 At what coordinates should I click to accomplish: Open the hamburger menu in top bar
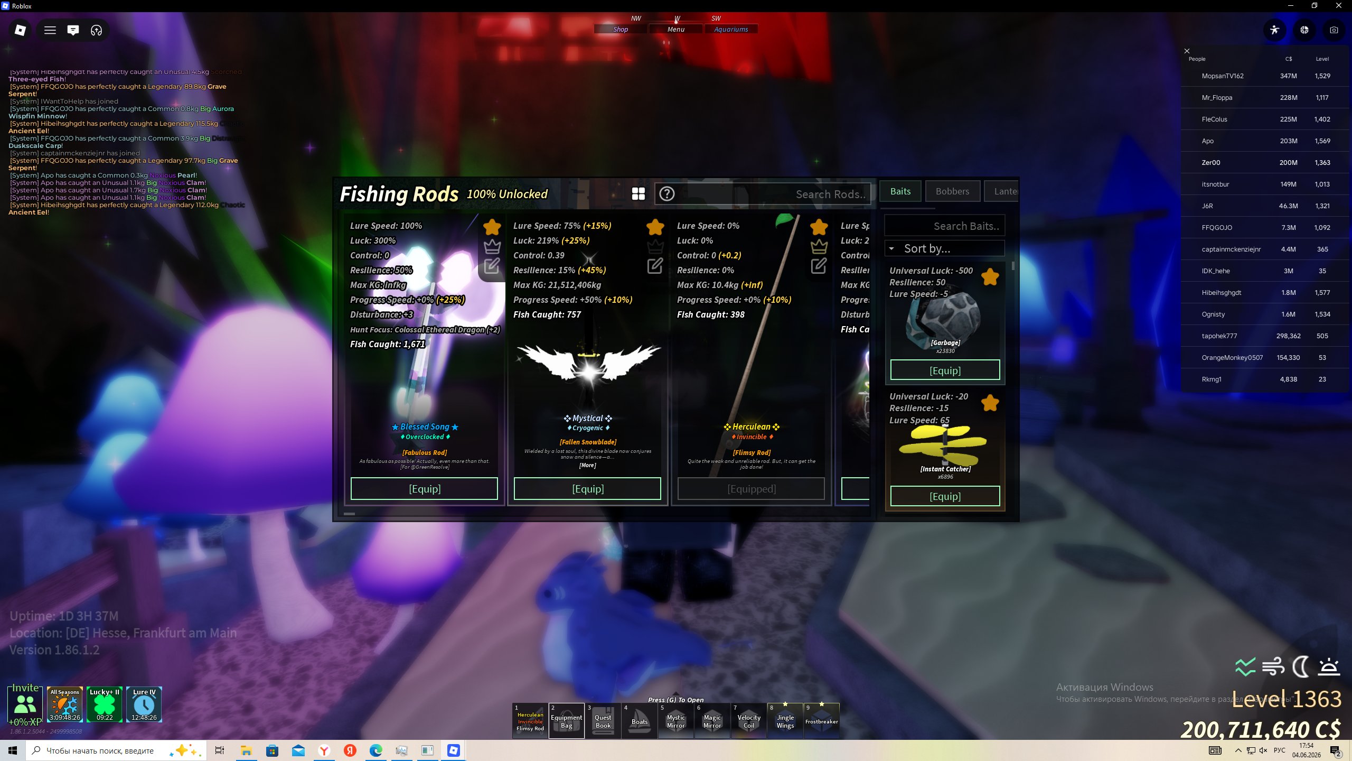pyautogui.click(x=50, y=30)
